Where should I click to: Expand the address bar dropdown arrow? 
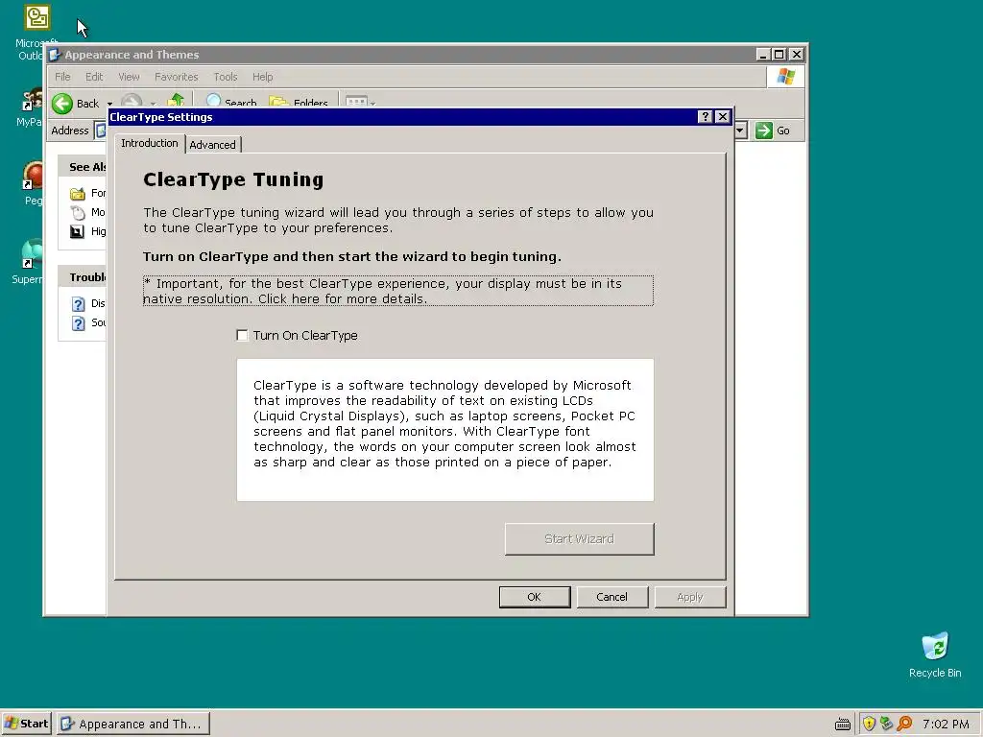(740, 131)
